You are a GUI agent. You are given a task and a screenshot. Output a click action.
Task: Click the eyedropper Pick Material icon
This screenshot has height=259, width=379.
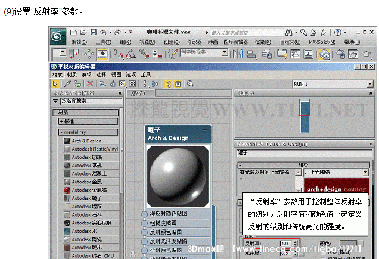click(67, 84)
